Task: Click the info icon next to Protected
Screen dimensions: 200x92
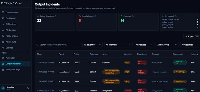Action: point(133,16)
